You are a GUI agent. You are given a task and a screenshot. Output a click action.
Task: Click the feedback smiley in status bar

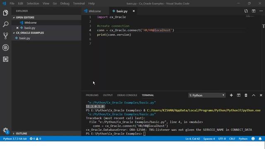point(253,139)
